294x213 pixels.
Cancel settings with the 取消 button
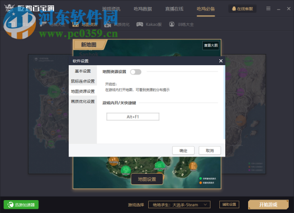pos(210,151)
